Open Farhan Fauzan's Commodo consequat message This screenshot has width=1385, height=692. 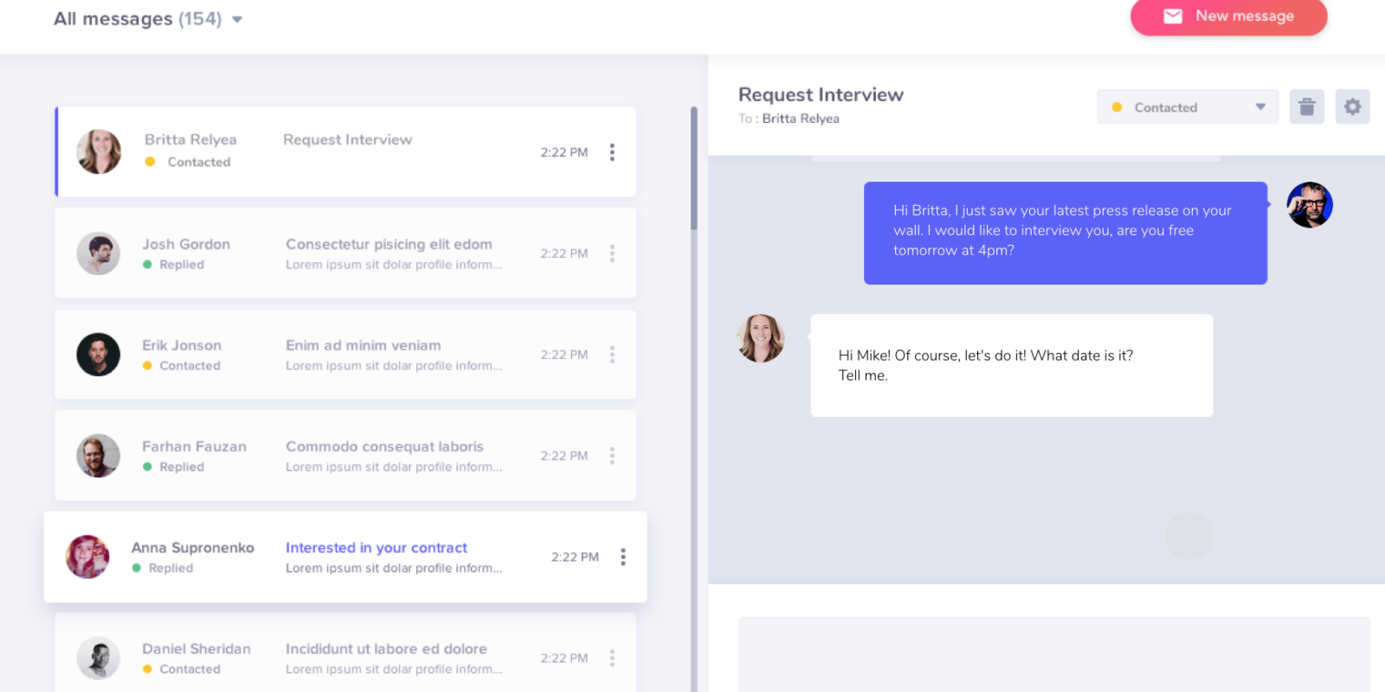click(x=384, y=446)
